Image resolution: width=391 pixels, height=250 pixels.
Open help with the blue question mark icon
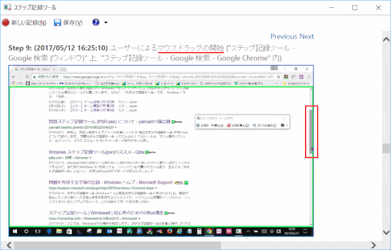click(x=96, y=22)
